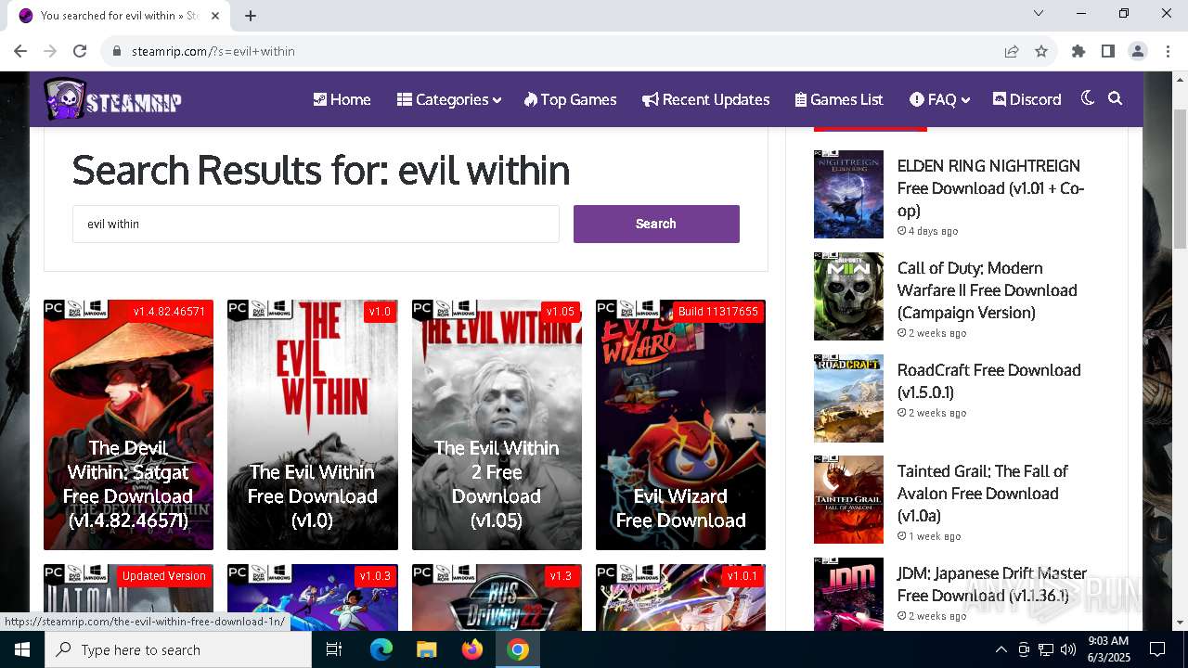This screenshot has height=668, width=1188.
Task: Expand the Categories dropdown menu
Action: point(449,99)
